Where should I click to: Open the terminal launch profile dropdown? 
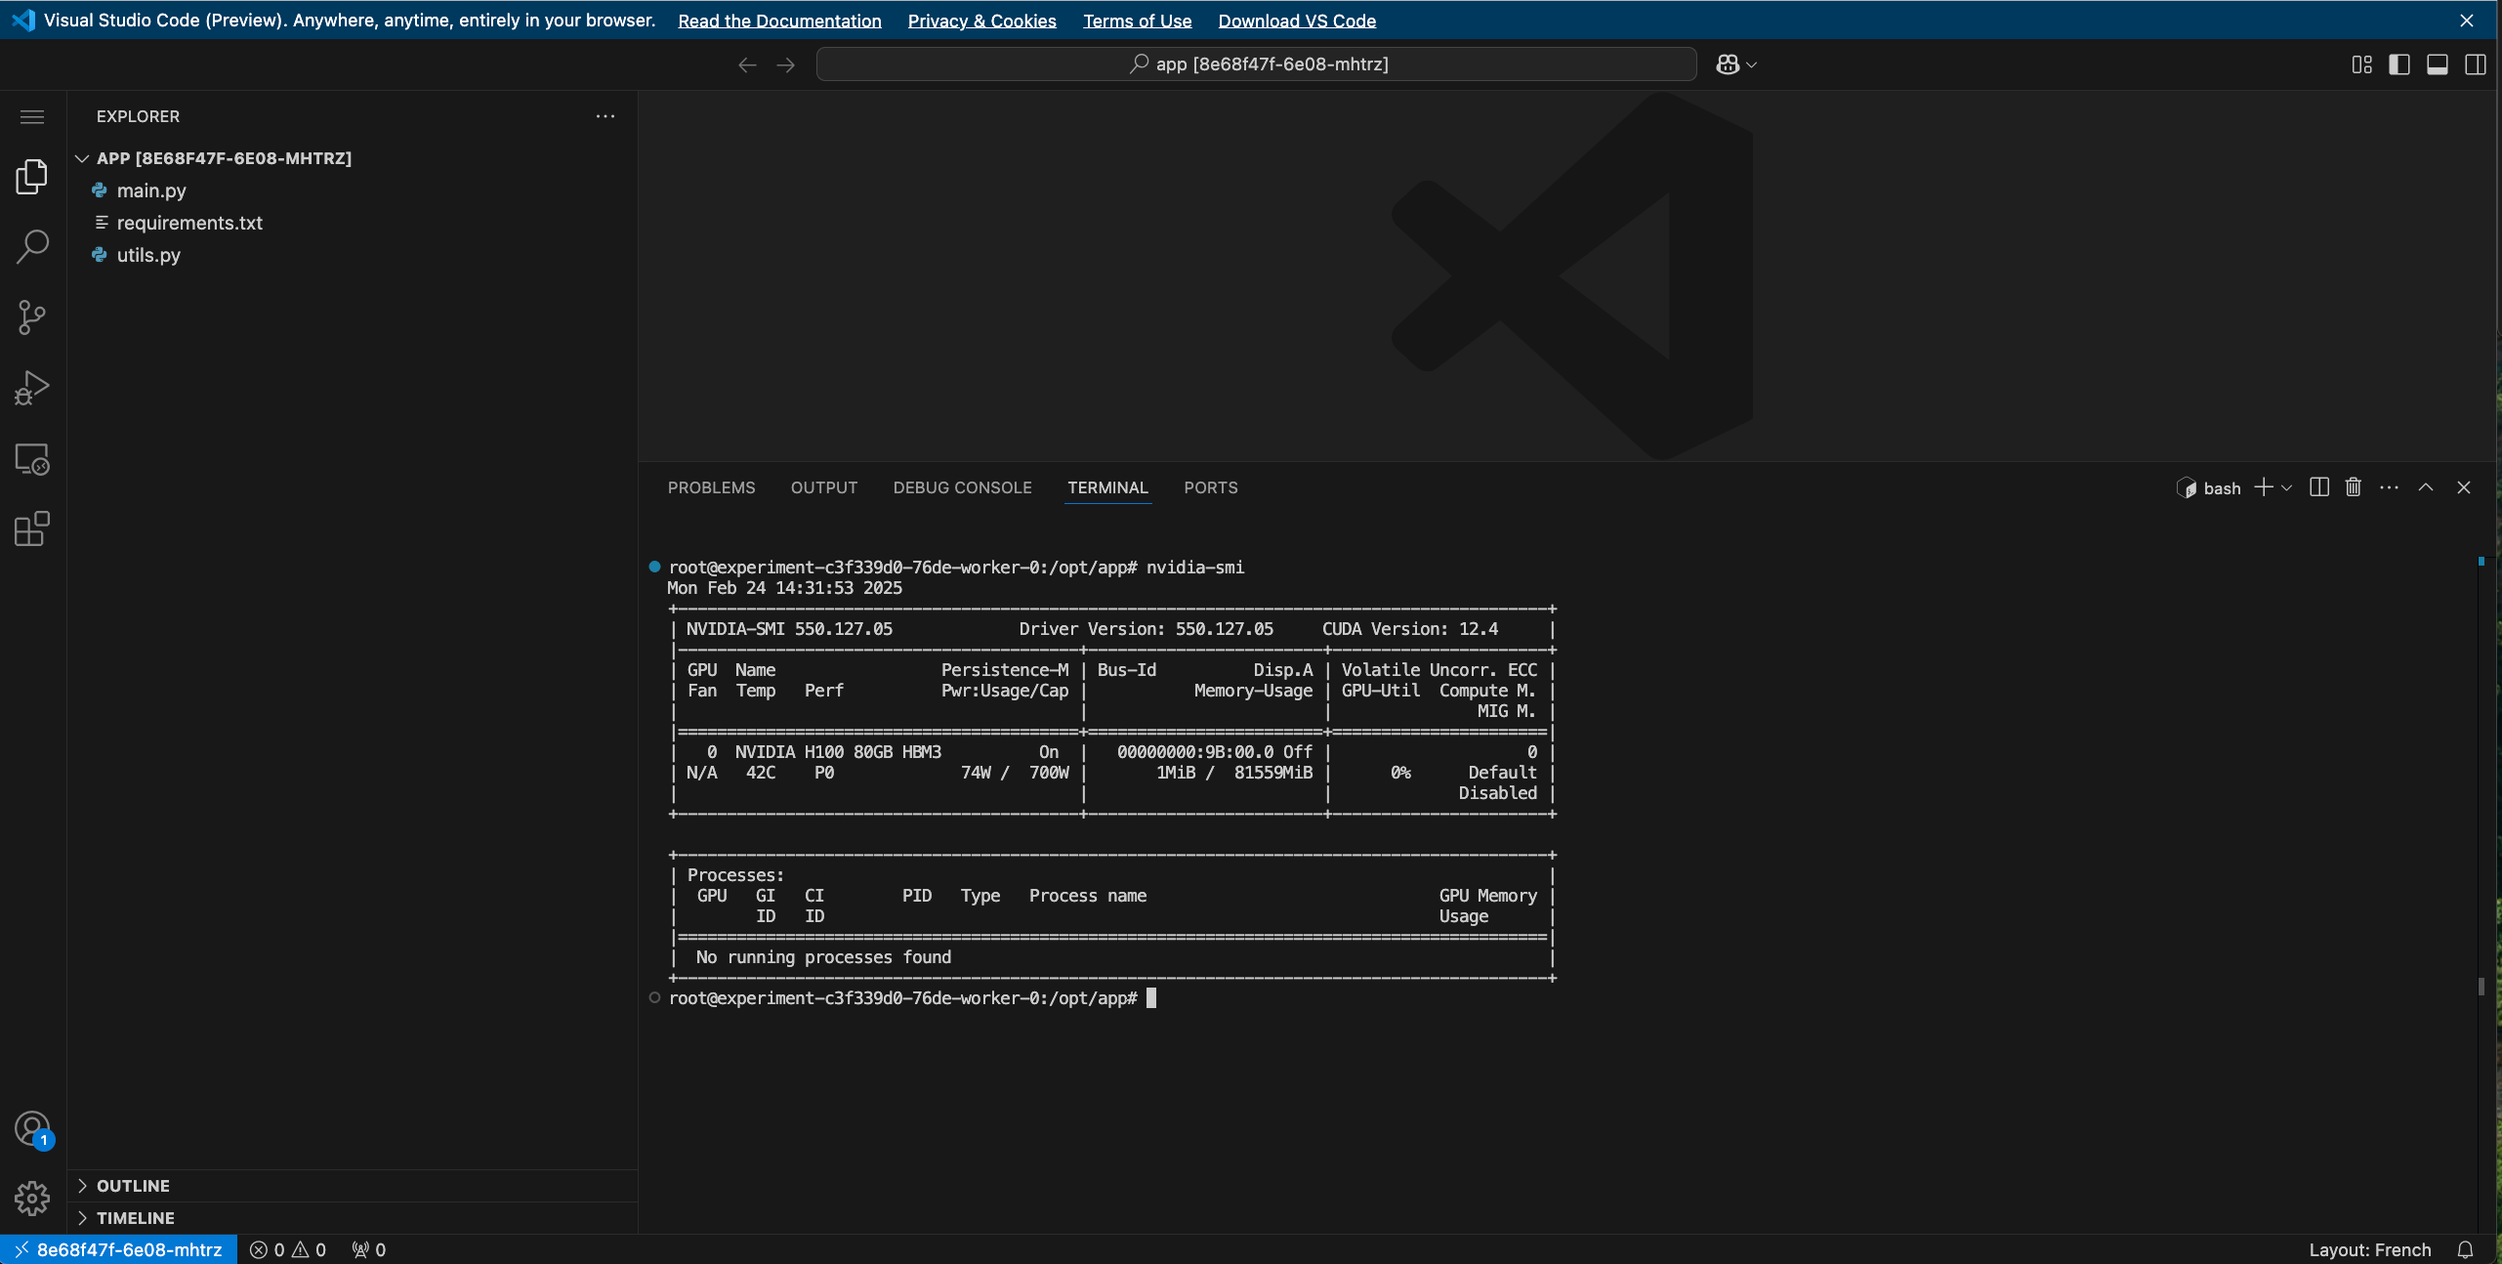coord(2287,488)
